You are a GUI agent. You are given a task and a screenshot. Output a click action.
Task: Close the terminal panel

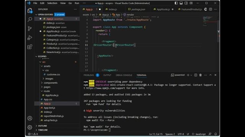pyautogui.click(x=216, y=75)
